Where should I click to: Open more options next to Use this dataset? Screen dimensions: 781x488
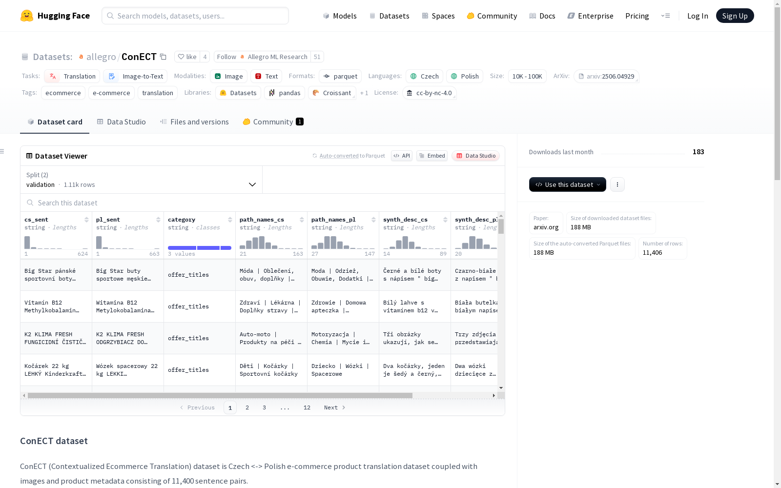617,184
